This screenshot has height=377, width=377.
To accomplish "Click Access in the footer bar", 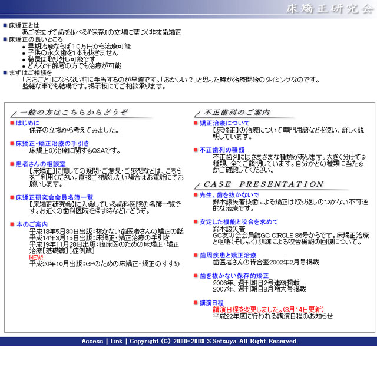I will pyautogui.click(x=92, y=342).
